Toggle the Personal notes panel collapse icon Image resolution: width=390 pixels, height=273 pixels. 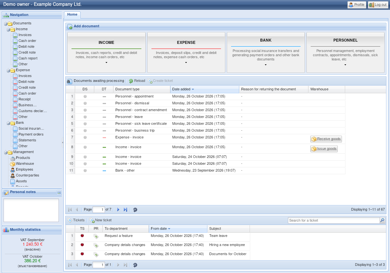pyautogui.click(x=59, y=192)
